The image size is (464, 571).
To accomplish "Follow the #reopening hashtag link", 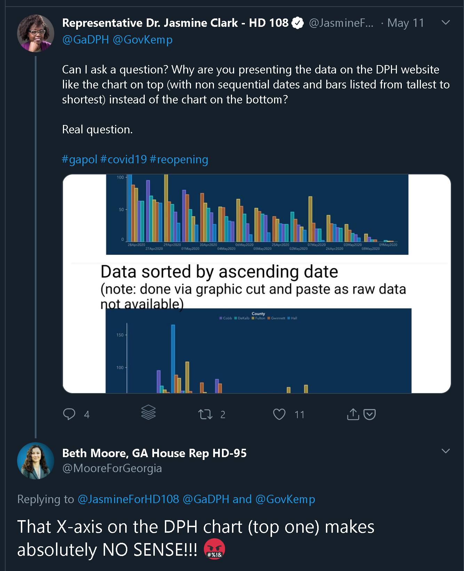I will coord(179,159).
